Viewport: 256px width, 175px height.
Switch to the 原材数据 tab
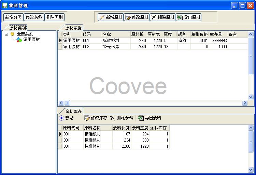(x=73, y=28)
